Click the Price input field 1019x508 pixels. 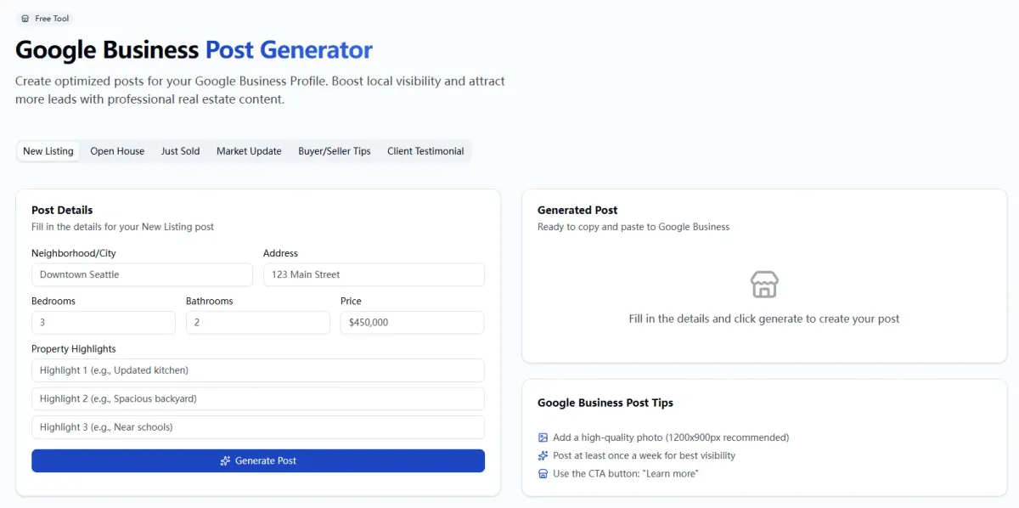412,323
